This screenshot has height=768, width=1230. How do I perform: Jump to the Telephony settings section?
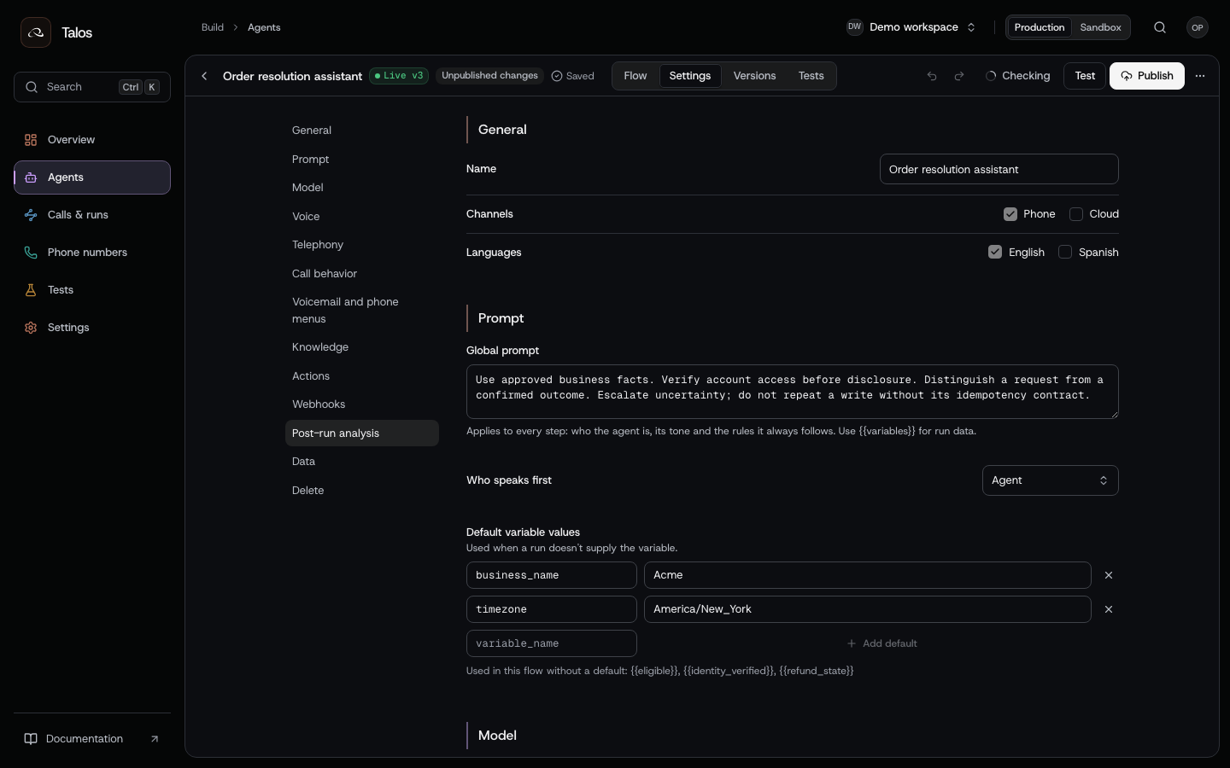362,245
